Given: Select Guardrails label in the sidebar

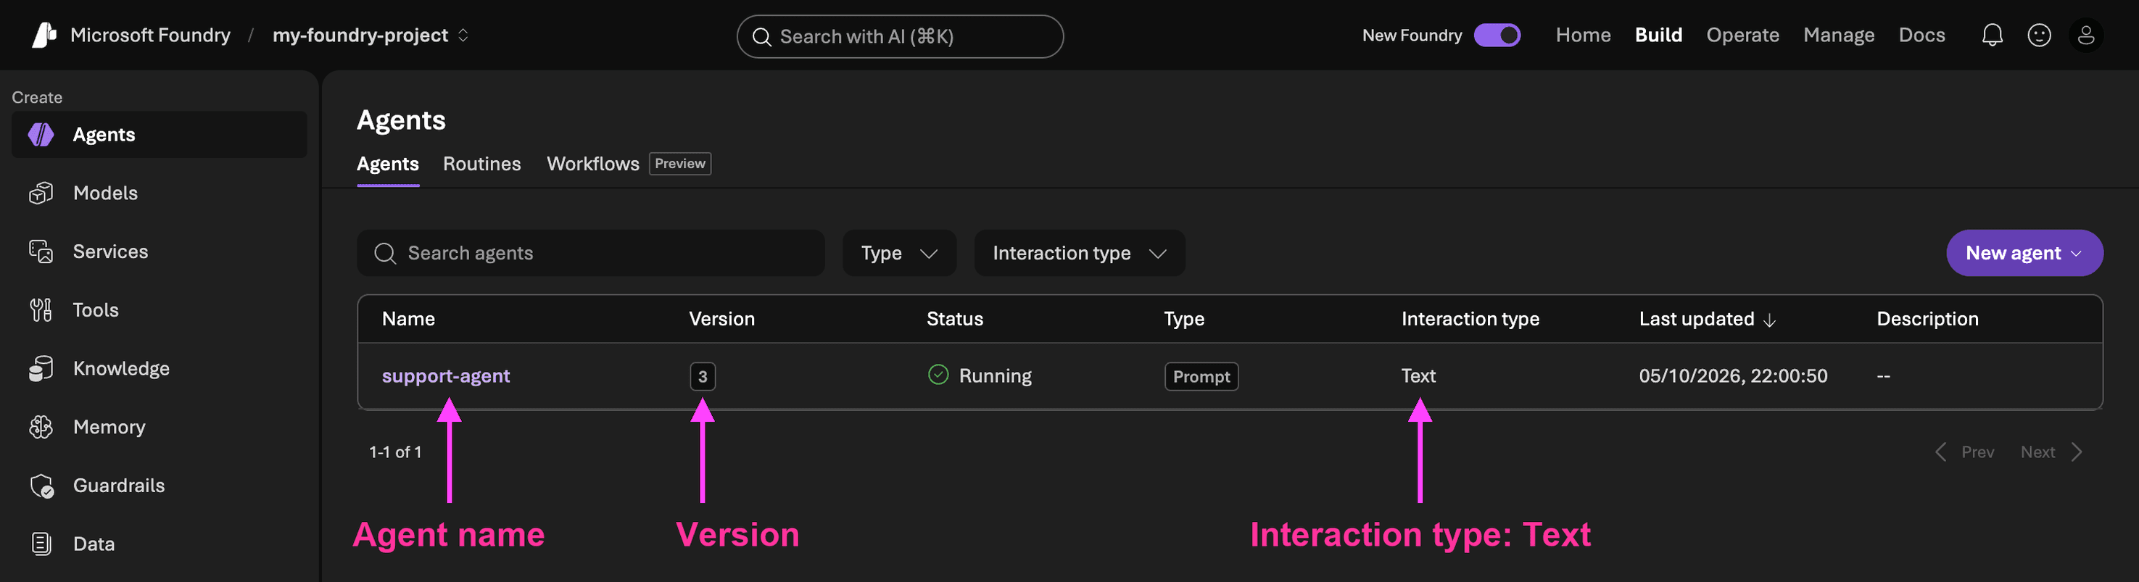Looking at the screenshot, I should 119,486.
